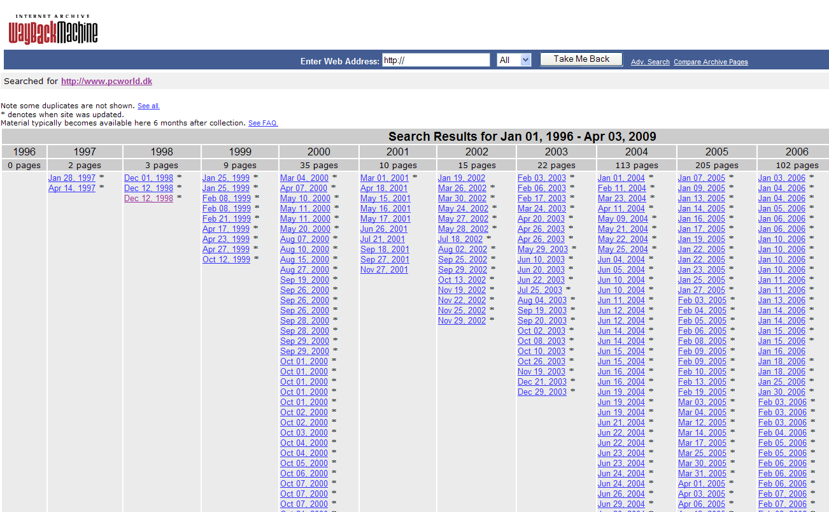Open the Jan 07, 2005 snapshot
Screen dimensions: 829x512
click(702, 178)
